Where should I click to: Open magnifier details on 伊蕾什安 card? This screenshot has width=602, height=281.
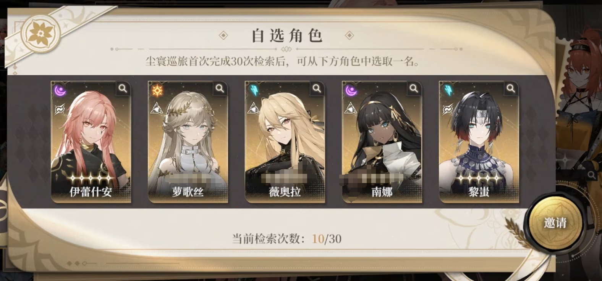point(123,89)
